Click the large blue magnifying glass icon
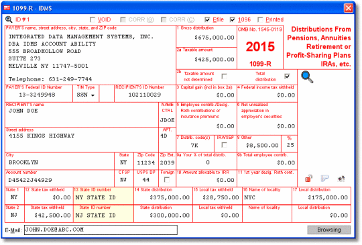Viewport: 362px width, 245px height. (307, 77)
